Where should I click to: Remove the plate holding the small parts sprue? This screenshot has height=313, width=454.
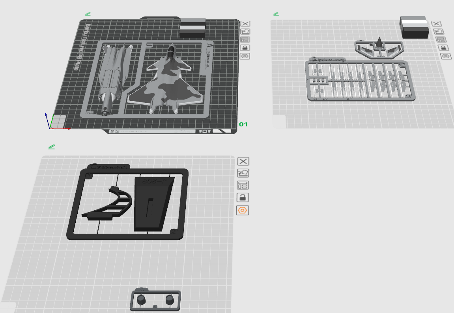436,24
